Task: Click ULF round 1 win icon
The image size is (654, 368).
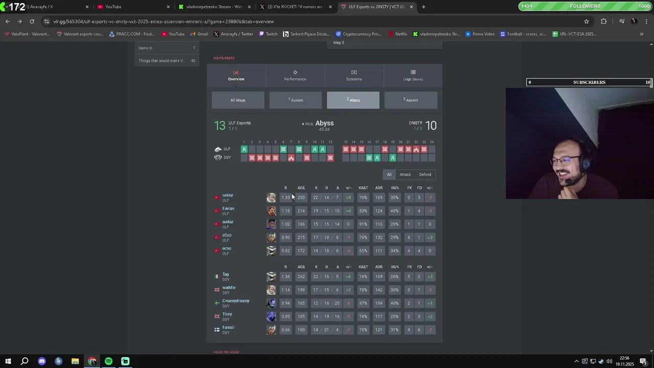Action: pyautogui.click(x=244, y=149)
